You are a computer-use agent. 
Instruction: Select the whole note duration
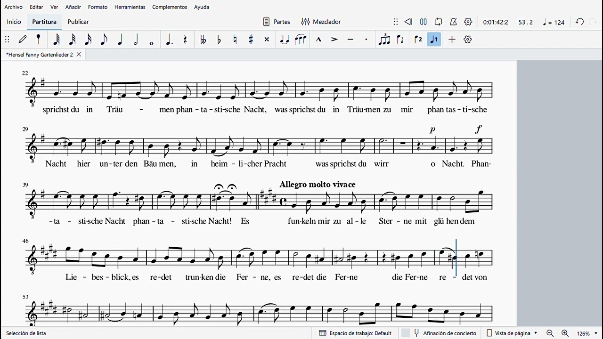pos(151,43)
